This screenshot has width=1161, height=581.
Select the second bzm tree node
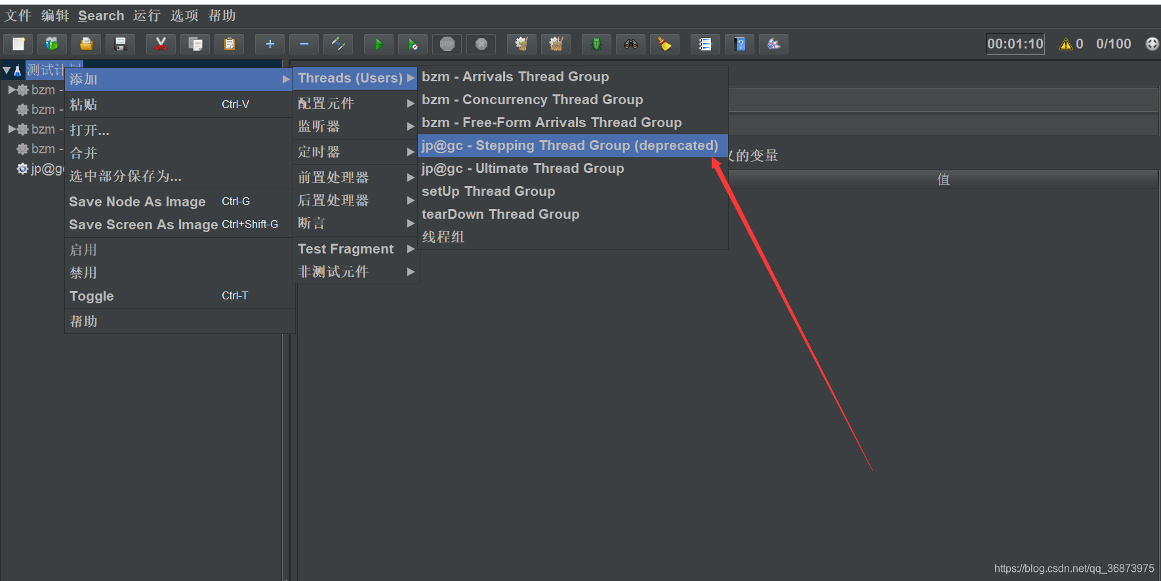coord(39,109)
